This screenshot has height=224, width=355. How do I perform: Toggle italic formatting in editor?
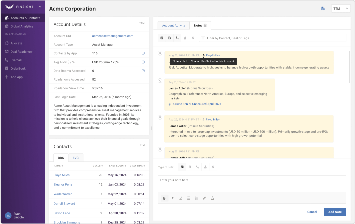tap(172, 198)
